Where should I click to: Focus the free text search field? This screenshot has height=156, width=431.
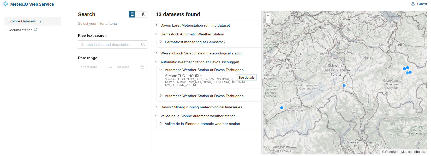[109, 45]
